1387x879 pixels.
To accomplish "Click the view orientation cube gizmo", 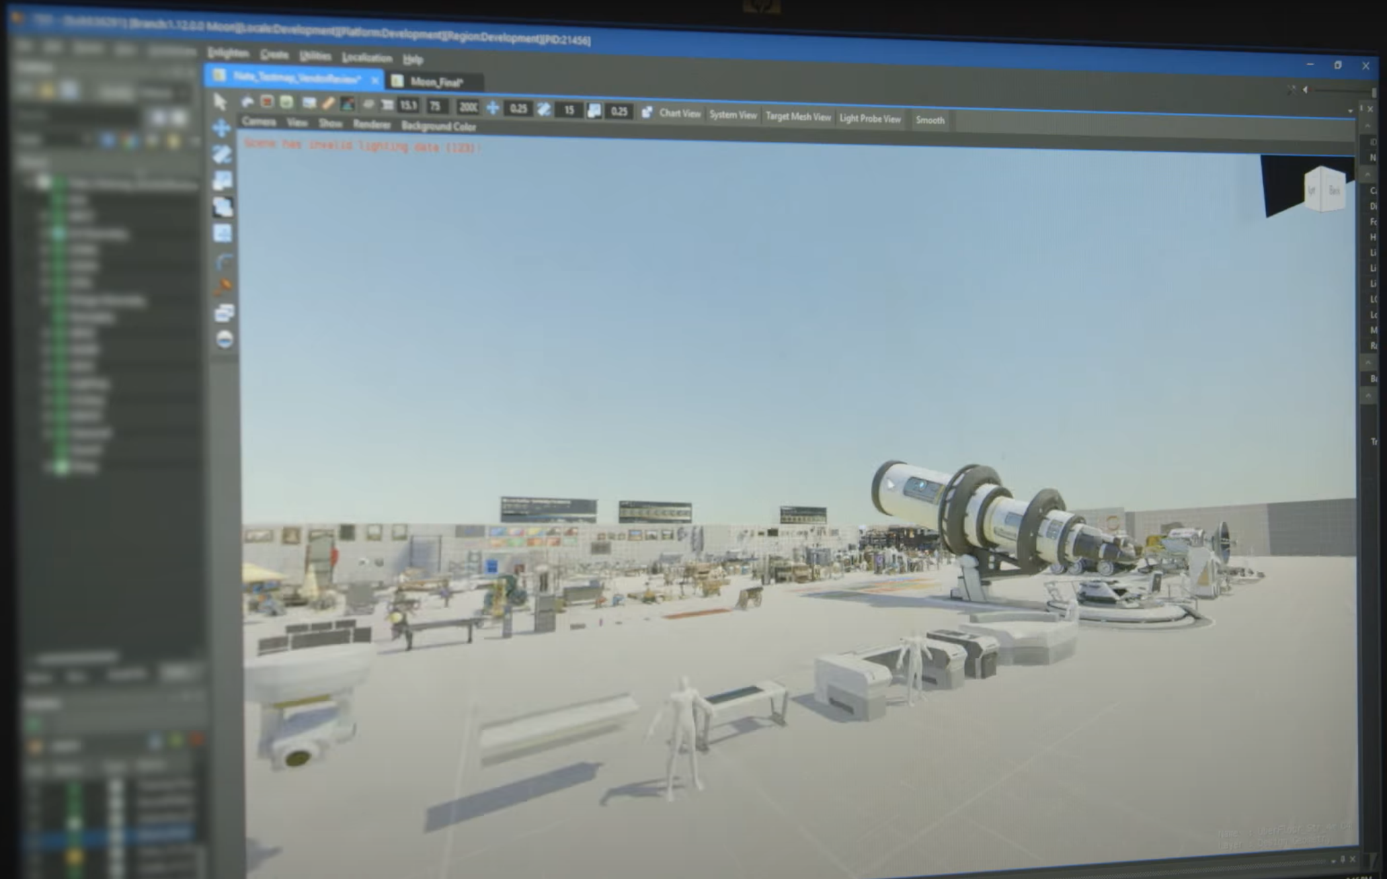I will [1323, 189].
